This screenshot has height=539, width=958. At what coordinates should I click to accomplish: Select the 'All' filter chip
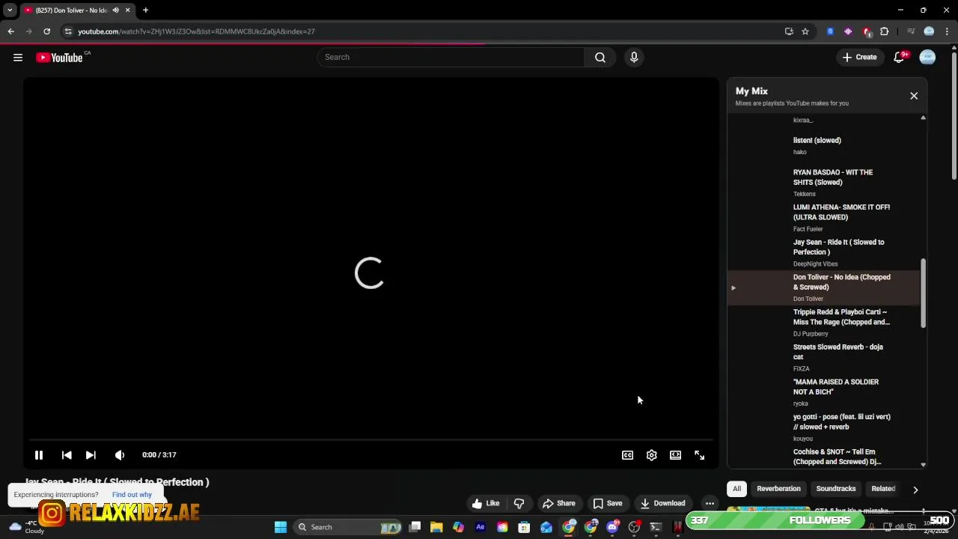[x=736, y=489]
